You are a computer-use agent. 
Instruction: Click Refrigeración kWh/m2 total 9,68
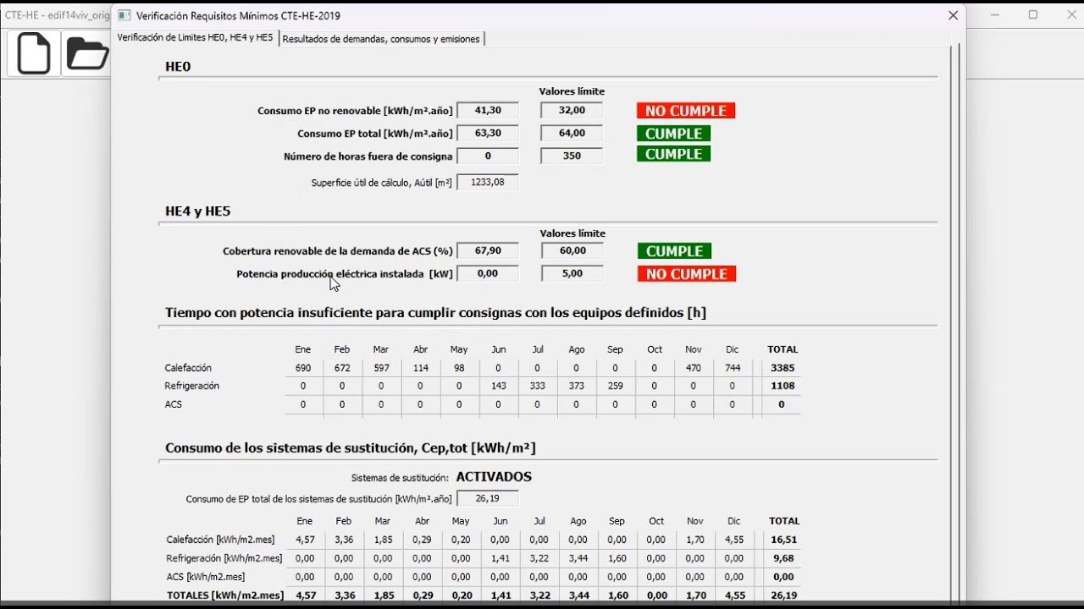coord(783,558)
